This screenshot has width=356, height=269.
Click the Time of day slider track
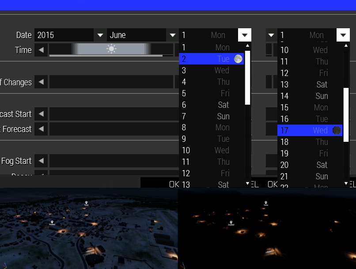pyautogui.click(x=133, y=49)
